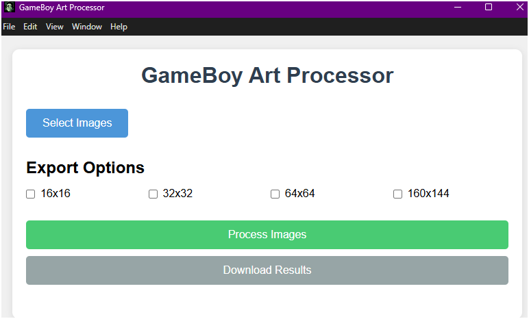Image resolution: width=529 pixels, height=319 pixels.
Task: Maximize the application window
Action: click(x=489, y=7)
